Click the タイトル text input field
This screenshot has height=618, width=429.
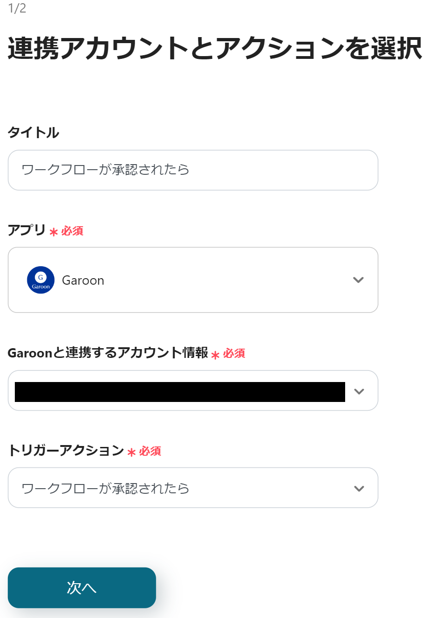(x=193, y=170)
